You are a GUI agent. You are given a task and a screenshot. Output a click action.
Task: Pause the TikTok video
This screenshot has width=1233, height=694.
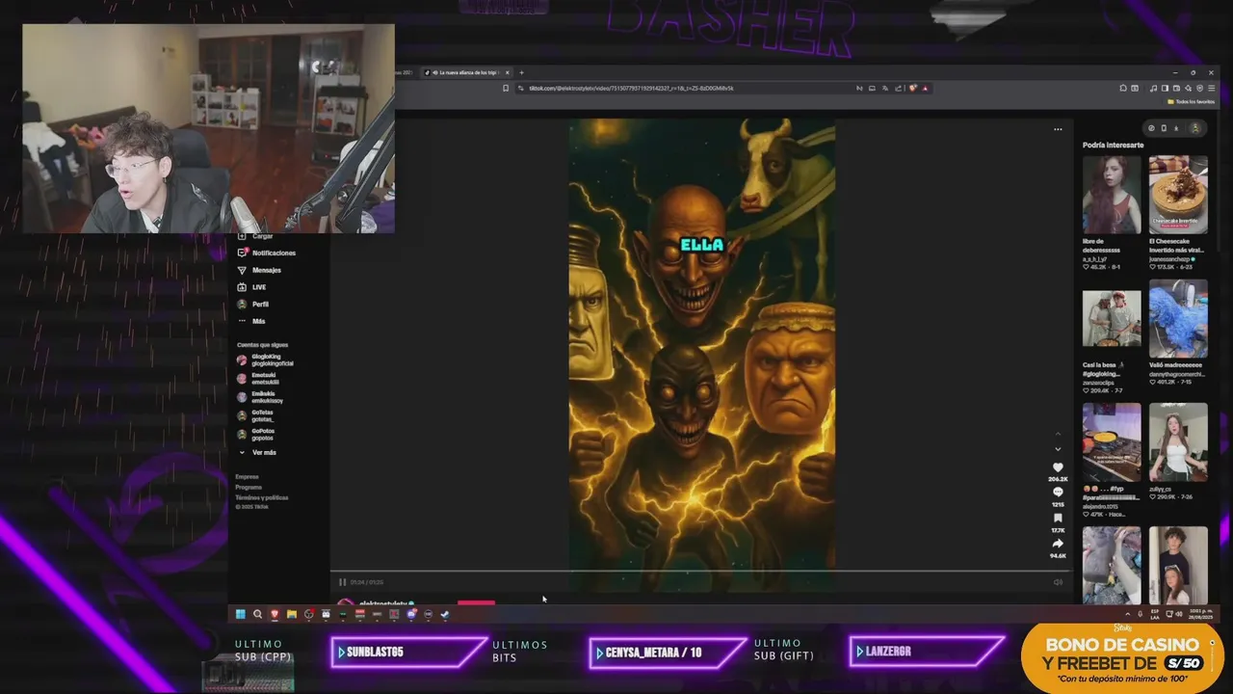[342, 582]
